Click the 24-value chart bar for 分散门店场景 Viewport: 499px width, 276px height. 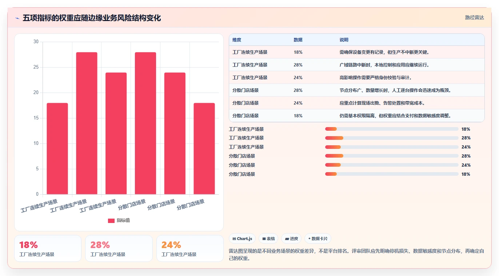(x=175, y=133)
